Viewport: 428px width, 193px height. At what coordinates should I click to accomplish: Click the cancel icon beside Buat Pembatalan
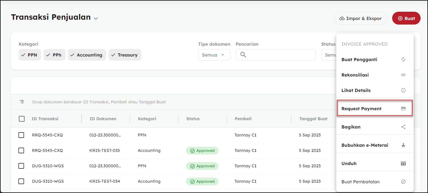403,182
